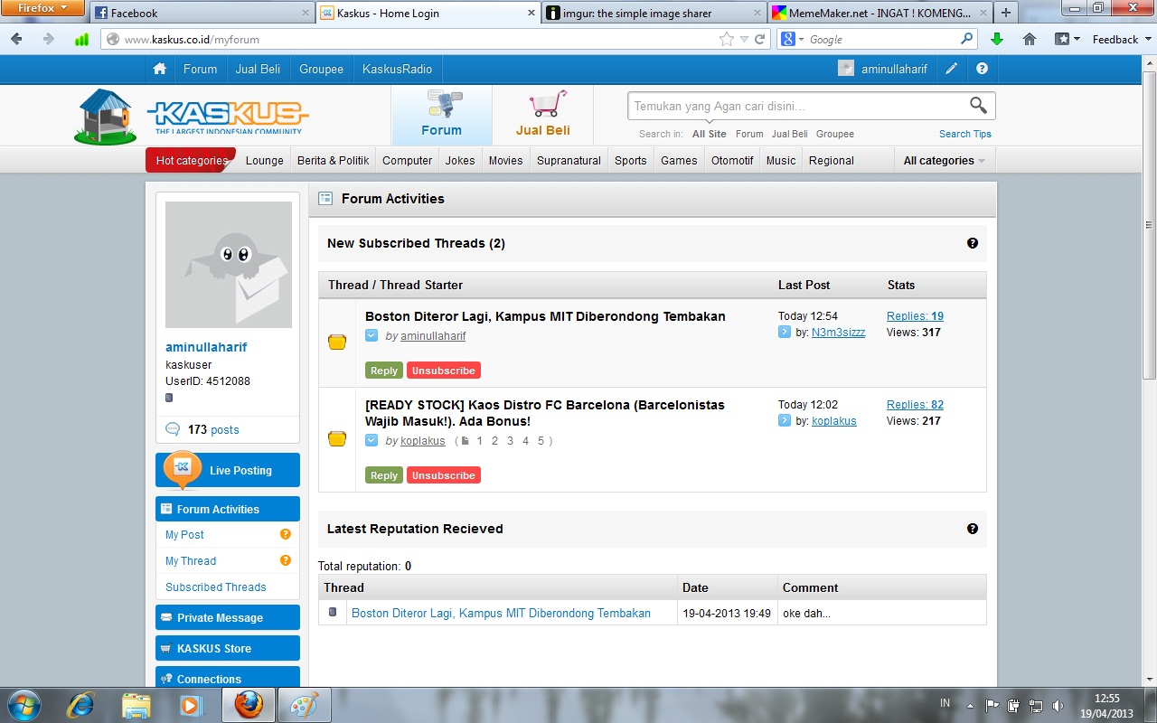This screenshot has width=1157, height=723.
Task: Open KaskusRadio in the blue navbar
Action: [397, 69]
